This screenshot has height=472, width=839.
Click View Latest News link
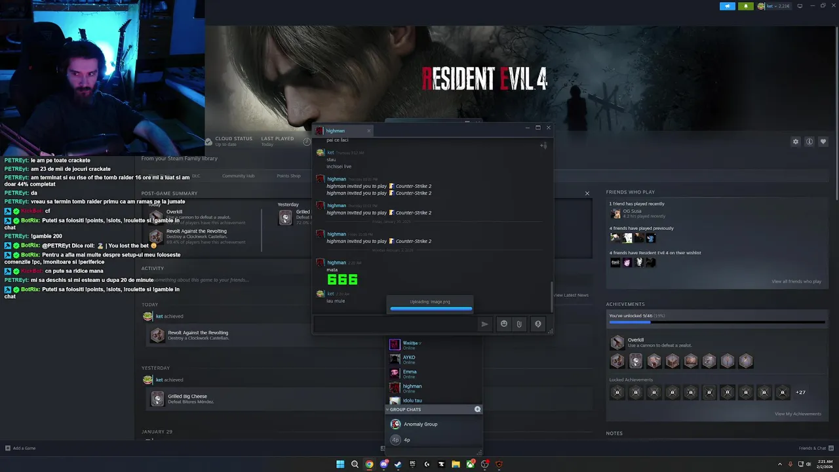pos(571,295)
